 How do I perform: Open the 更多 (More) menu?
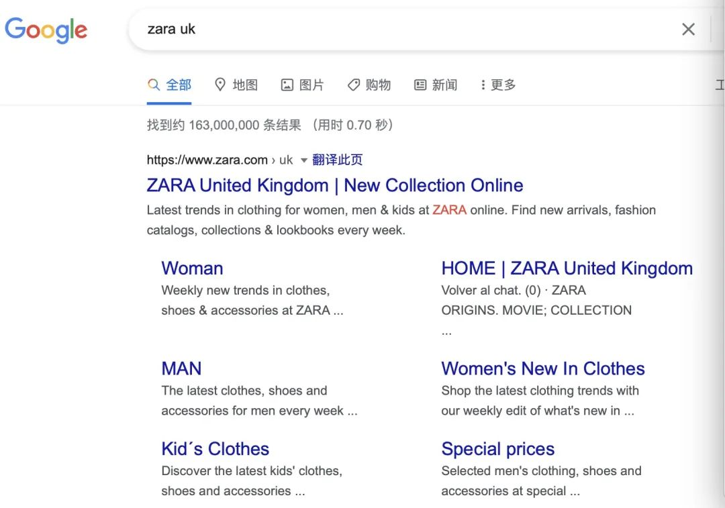tap(497, 85)
